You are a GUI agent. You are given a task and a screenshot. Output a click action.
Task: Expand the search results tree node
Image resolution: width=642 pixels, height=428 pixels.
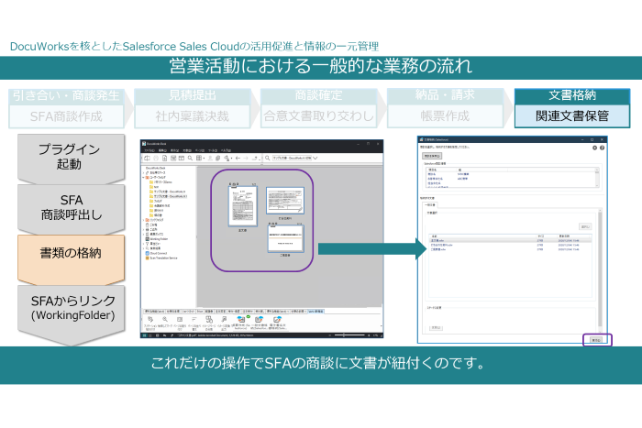tap(143, 248)
